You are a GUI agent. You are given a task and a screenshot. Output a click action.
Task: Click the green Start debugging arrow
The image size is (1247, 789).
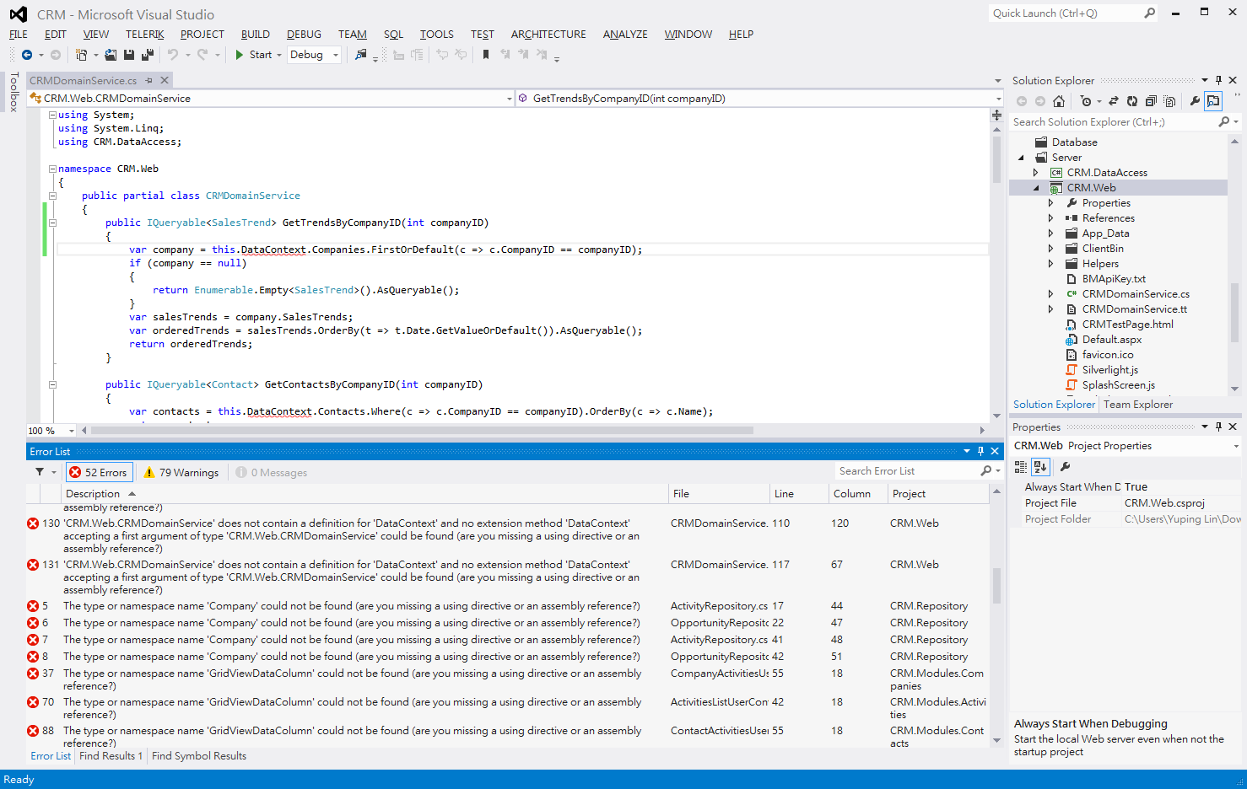pyautogui.click(x=240, y=55)
